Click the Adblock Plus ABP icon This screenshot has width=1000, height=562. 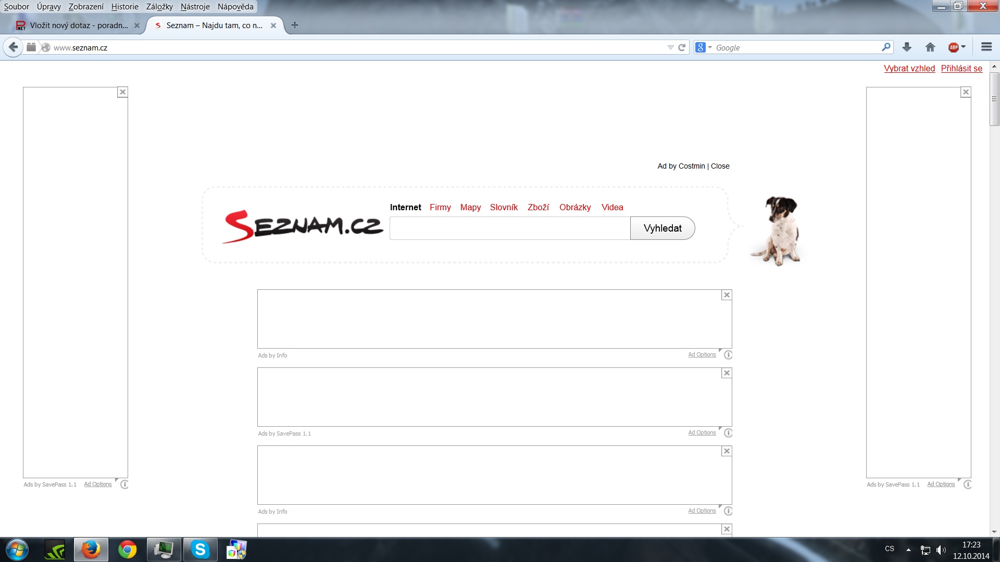(953, 47)
